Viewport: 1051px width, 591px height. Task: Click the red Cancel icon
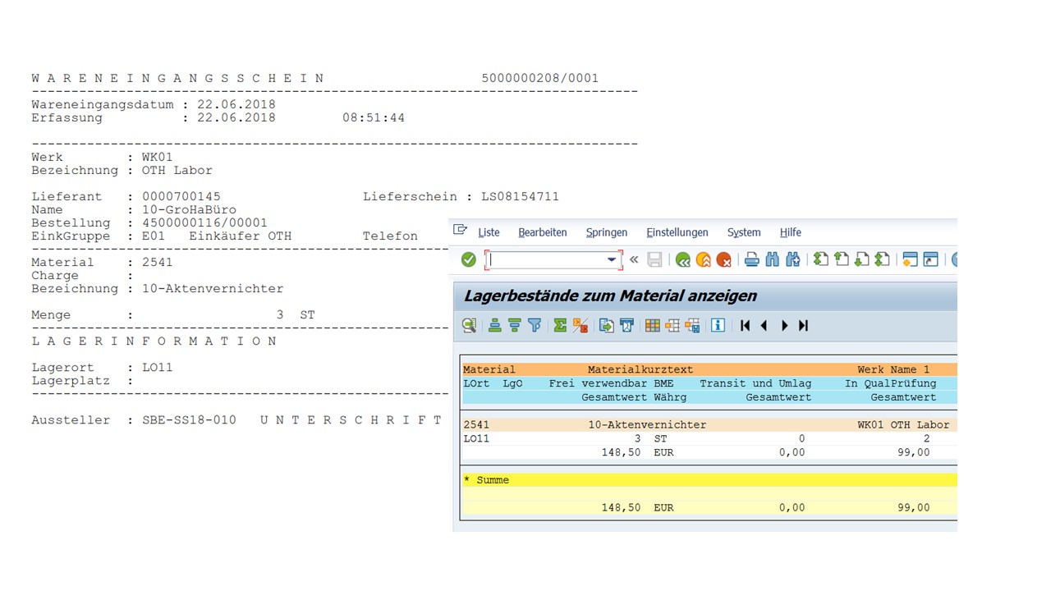[x=723, y=260]
